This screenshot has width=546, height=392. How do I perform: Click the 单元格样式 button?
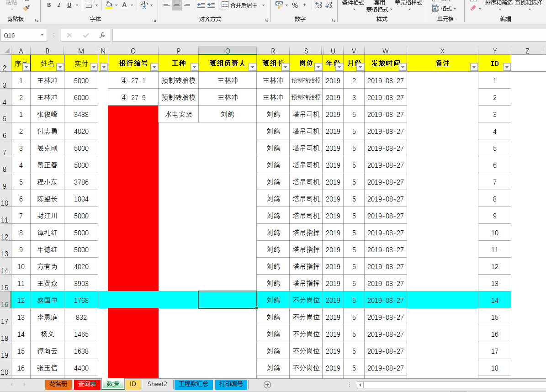coord(408,6)
